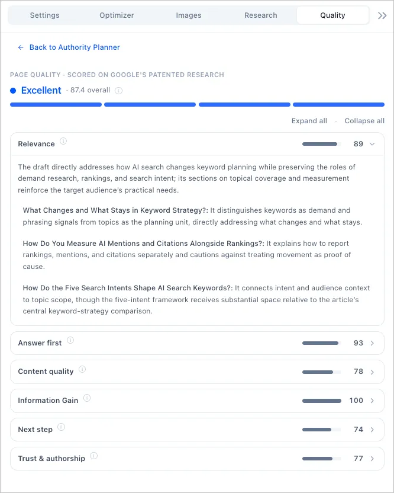
Task: Click heading 'What Changes and What Stays in Keyword Strategy?'
Action: (115, 210)
